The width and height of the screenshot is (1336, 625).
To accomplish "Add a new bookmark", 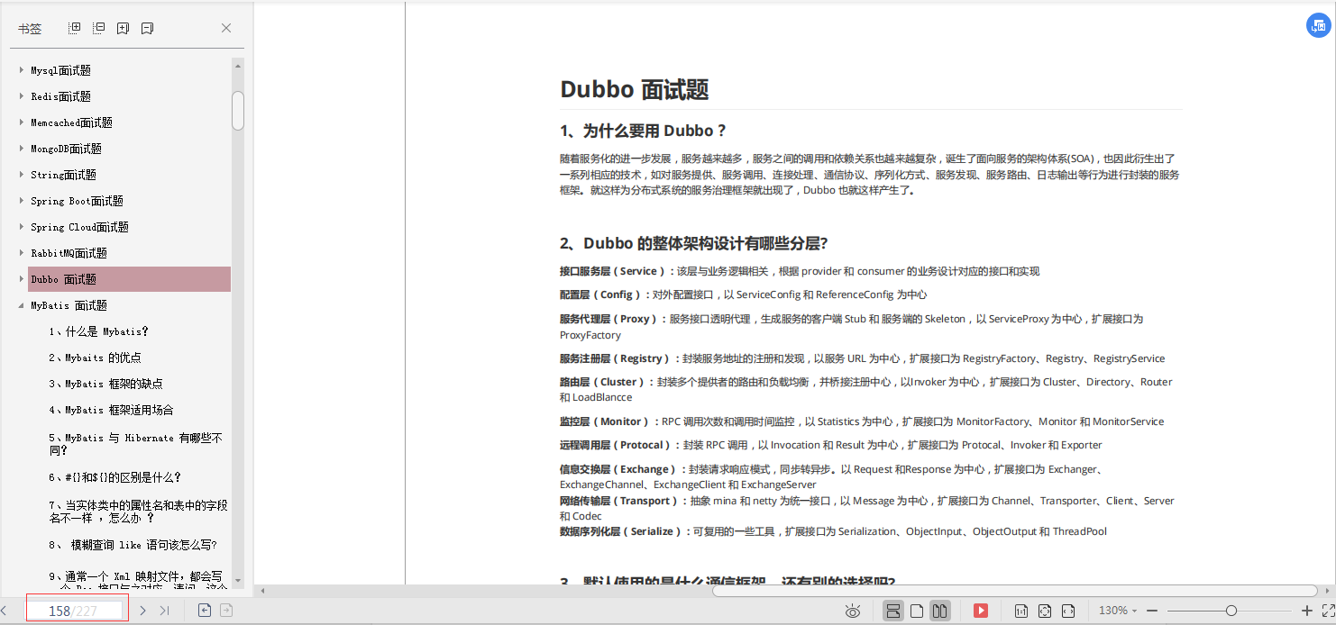I will coord(124,28).
